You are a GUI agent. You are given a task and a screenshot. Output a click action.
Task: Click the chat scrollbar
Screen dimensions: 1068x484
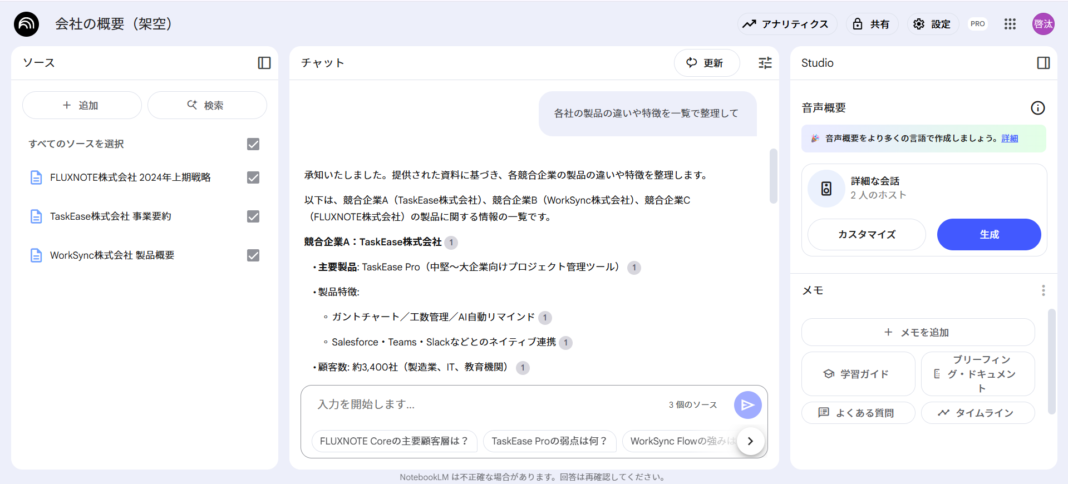point(773,176)
